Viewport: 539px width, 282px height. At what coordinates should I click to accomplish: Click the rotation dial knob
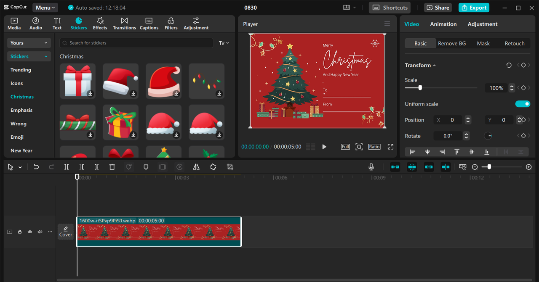tap(488, 136)
